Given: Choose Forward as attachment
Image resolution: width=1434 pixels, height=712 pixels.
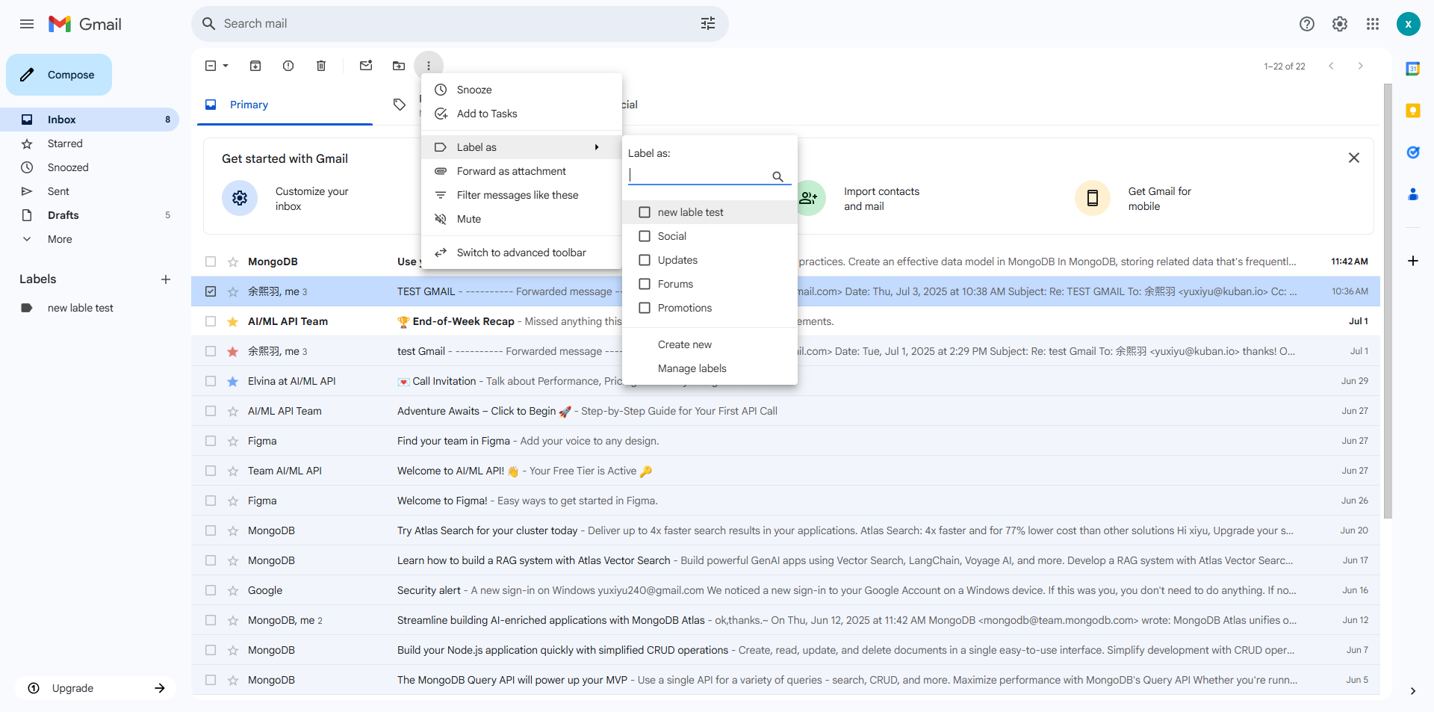Looking at the screenshot, I should (521, 171).
